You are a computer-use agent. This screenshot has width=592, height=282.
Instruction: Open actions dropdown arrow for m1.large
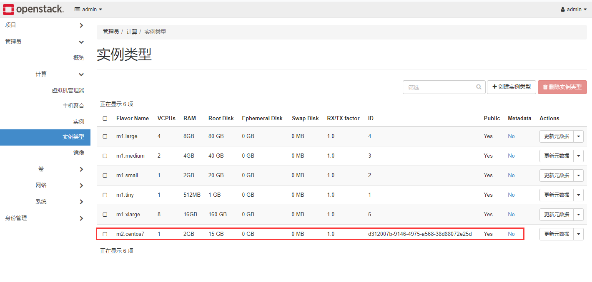click(579, 136)
